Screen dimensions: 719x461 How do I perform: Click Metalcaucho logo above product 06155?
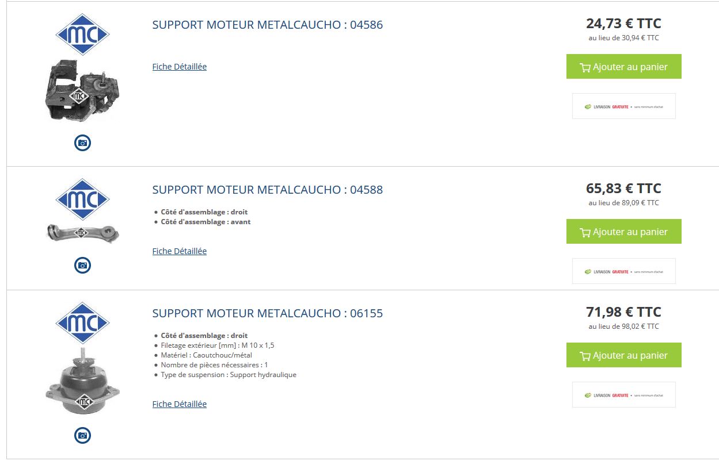(82, 322)
